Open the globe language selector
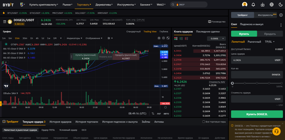 point(272,4)
